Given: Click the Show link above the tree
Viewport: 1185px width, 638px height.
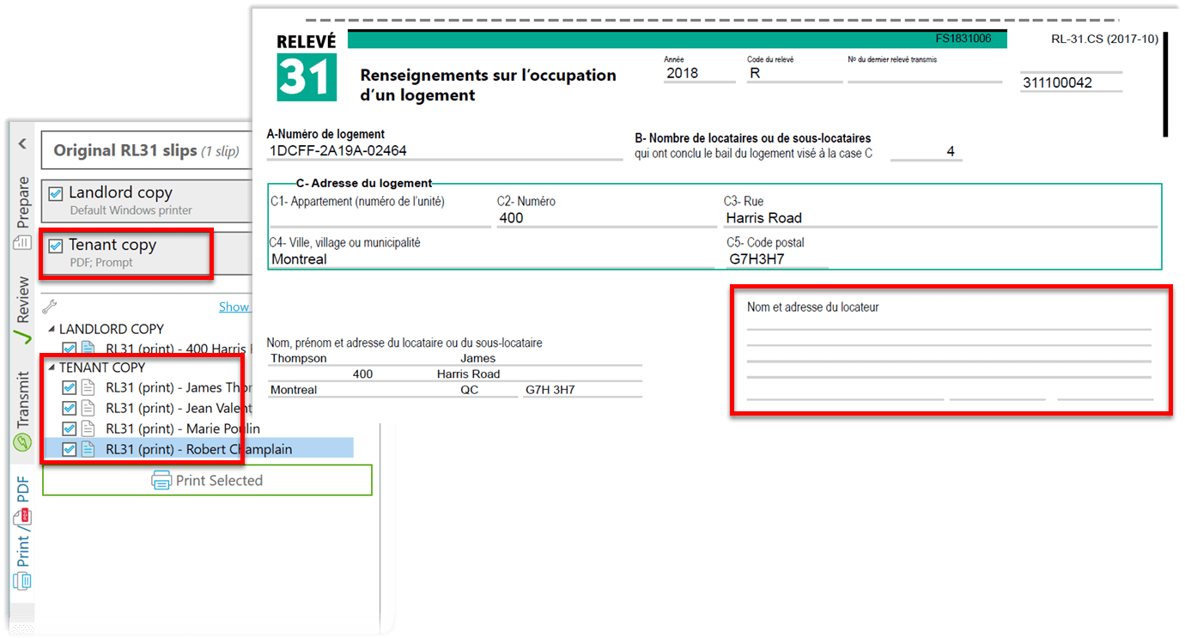Looking at the screenshot, I should tap(234, 307).
